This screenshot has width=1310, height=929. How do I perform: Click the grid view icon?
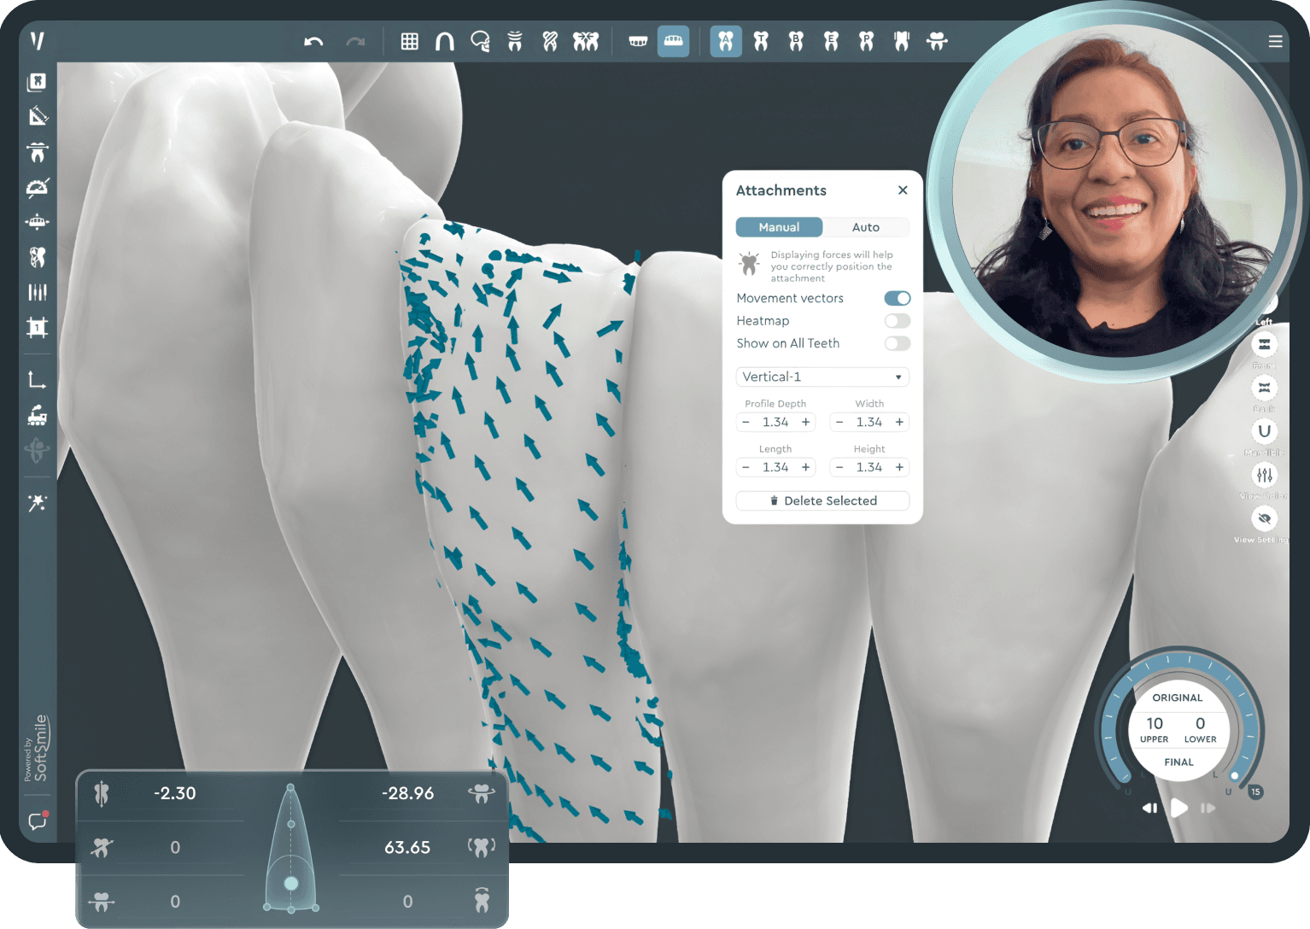click(409, 42)
